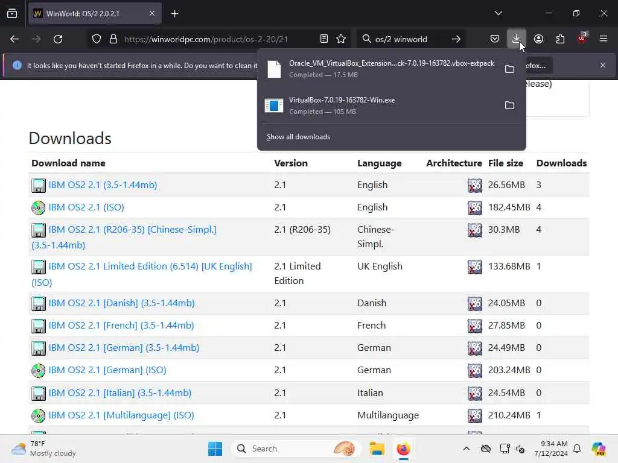The height and width of the screenshot is (463, 618).
Task: Click the Windows taskbar Search box
Action: 296,449
